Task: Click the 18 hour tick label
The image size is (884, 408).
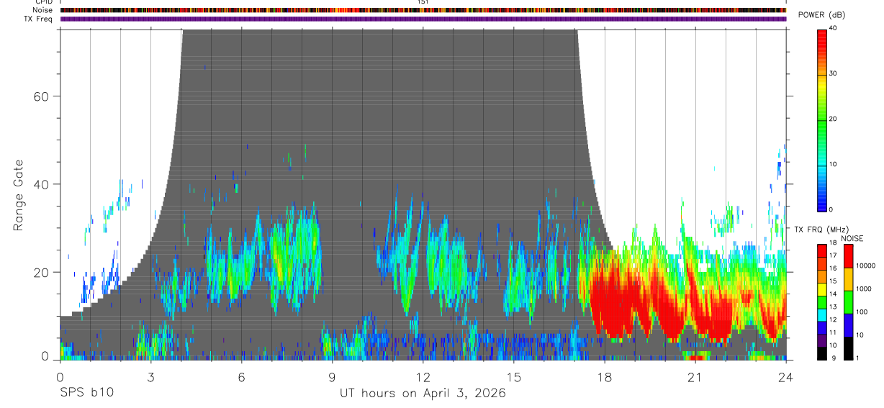Action: coord(605,376)
